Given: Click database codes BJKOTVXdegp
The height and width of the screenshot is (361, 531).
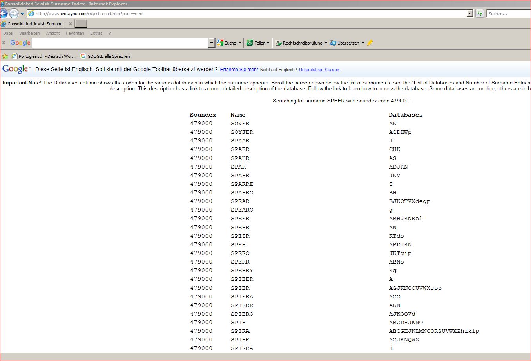Looking at the screenshot, I should [x=410, y=201].
